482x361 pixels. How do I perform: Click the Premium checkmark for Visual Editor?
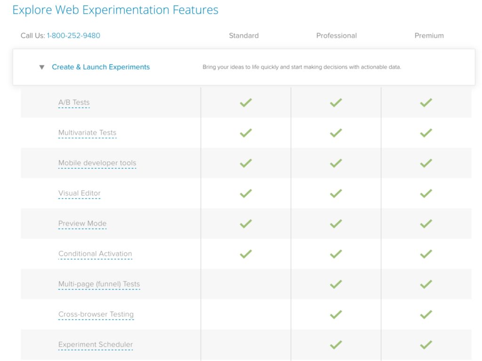point(426,193)
